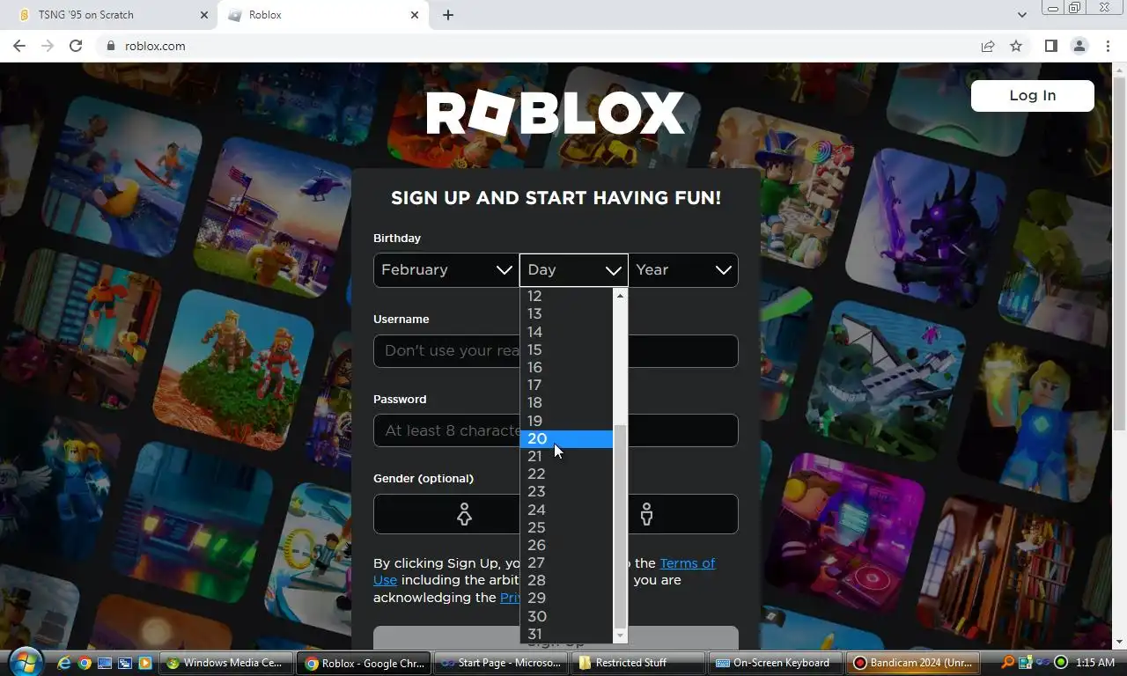Screen dimensions: 1127x676
Task: Choose day 15 from the list
Action: coord(566,349)
